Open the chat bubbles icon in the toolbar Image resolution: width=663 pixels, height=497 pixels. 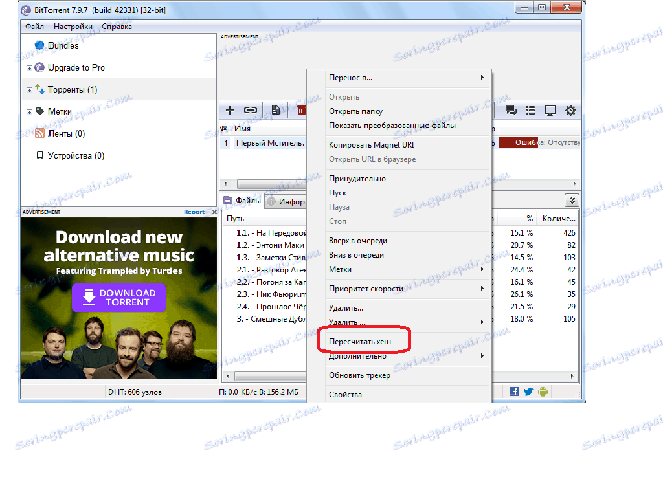pos(511,110)
